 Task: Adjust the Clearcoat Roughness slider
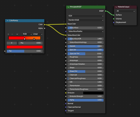(x=86, y=78)
